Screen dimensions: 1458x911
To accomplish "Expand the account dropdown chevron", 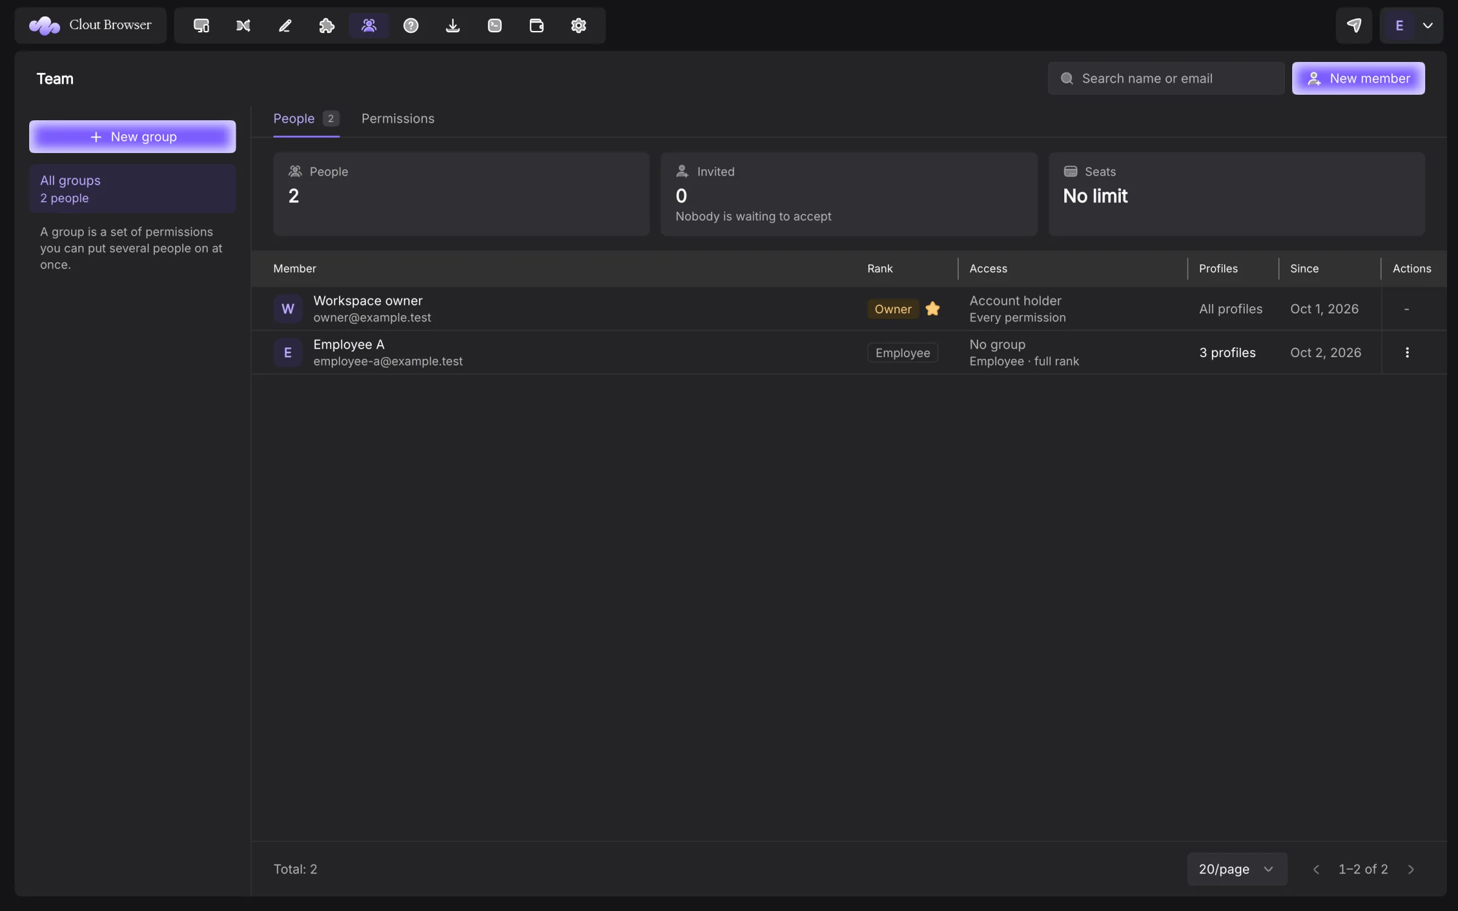I will tap(1428, 26).
